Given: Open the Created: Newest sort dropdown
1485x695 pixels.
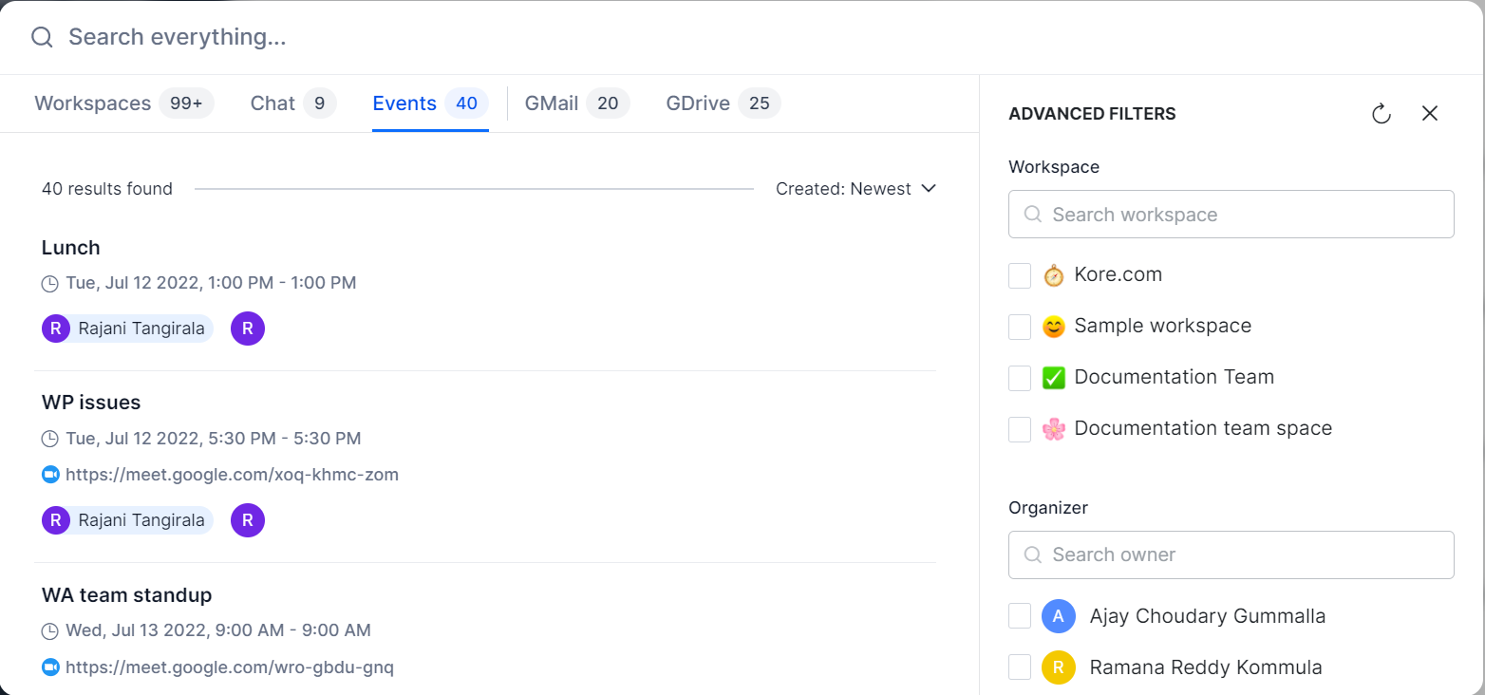Looking at the screenshot, I should 855,189.
